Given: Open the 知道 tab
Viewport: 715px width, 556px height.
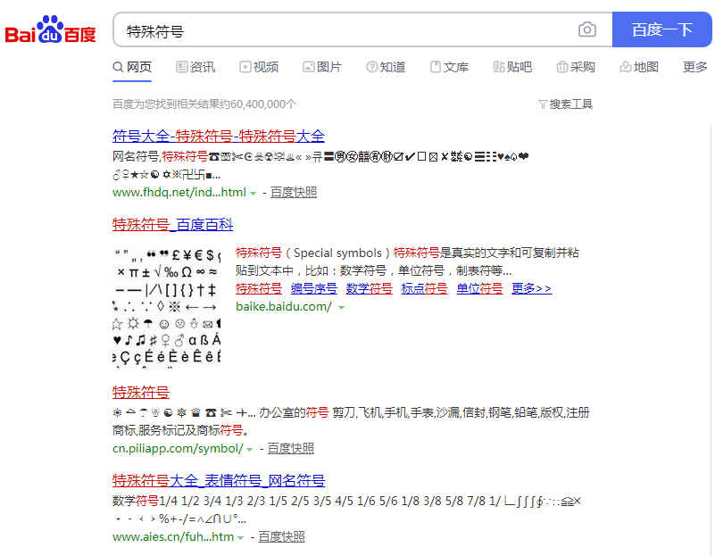Looking at the screenshot, I should (386, 67).
